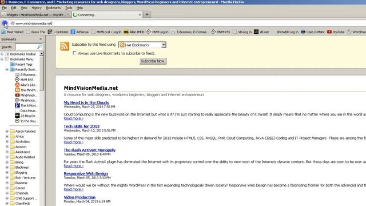
Task: Click the URL address bar field
Action: tap(187, 23)
